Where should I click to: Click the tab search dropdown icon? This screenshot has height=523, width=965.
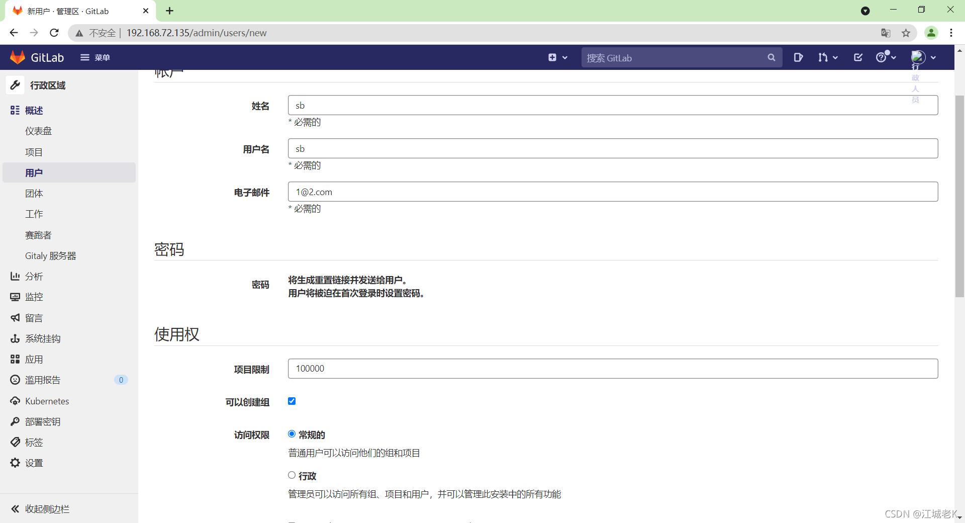pos(865,11)
